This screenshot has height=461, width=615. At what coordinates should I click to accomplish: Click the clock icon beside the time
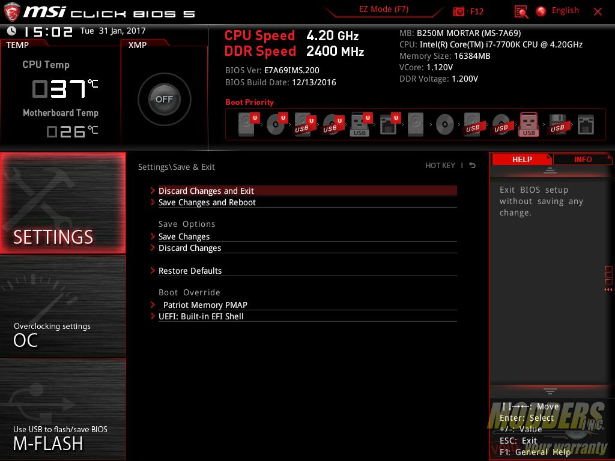tap(12, 31)
